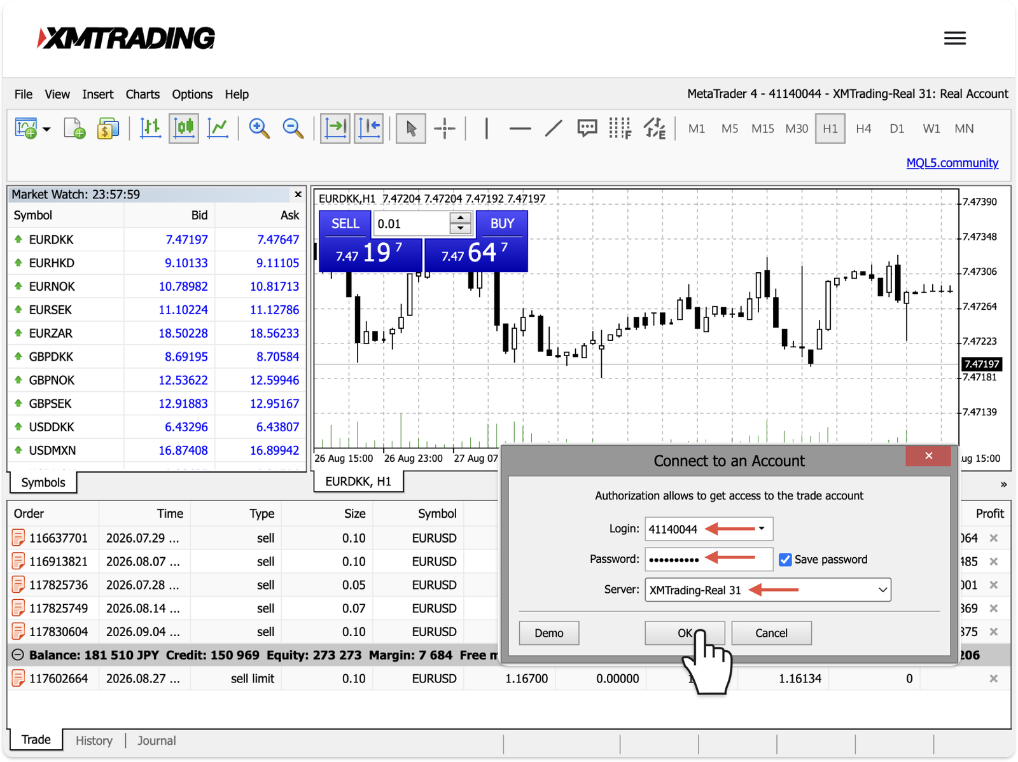Expand the double-chevron beside chart tabs

tap(1003, 485)
